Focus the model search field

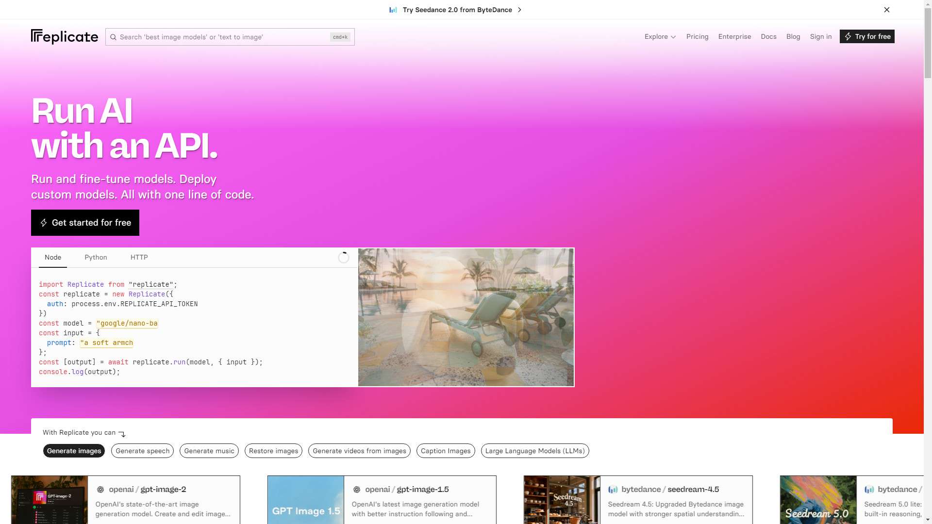[230, 37]
